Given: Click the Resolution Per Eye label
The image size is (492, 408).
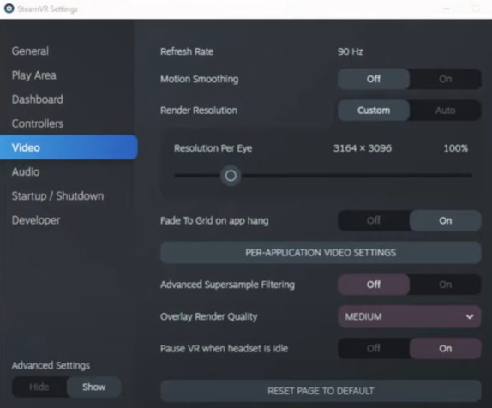Looking at the screenshot, I should coord(213,148).
